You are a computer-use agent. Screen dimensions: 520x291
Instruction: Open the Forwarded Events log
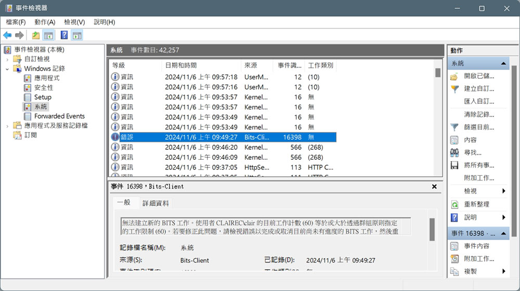59,116
